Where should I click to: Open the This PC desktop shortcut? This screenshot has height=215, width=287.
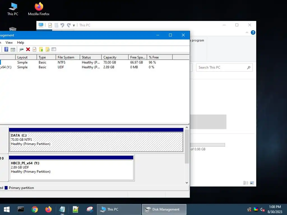[13, 9]
